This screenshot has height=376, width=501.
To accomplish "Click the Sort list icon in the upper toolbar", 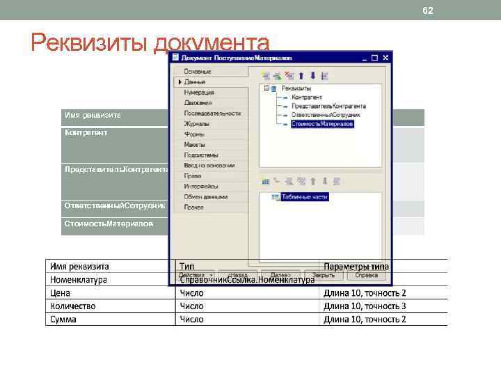I will tap(325, 75).
